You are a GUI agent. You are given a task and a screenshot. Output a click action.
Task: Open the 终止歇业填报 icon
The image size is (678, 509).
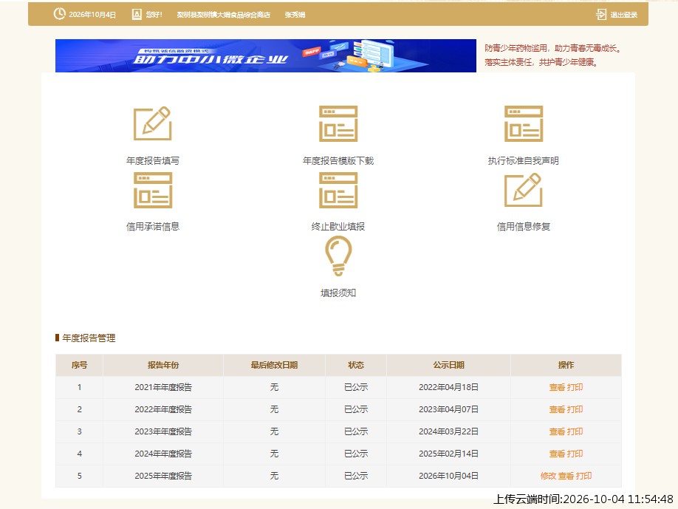[338, 190]
